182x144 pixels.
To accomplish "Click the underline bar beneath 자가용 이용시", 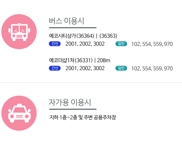I will (73, 109).
